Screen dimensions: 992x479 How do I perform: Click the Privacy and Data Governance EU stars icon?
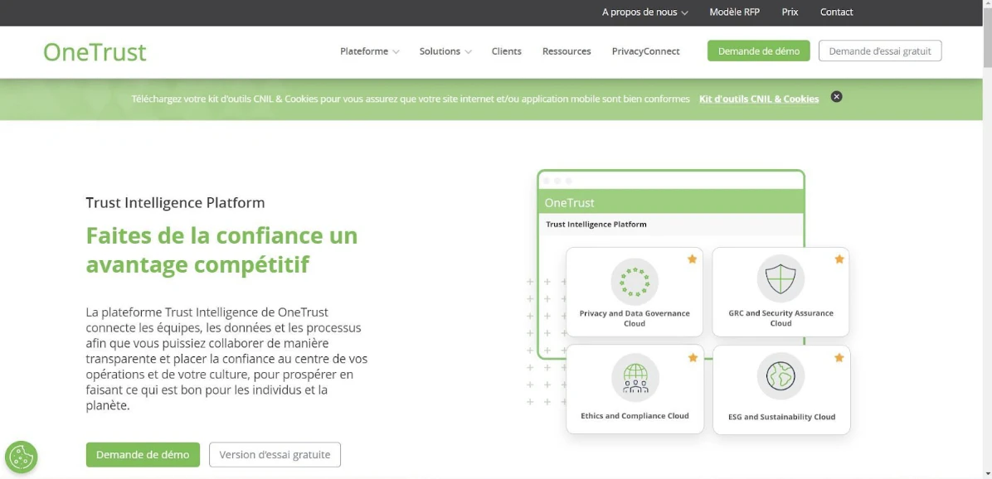click(635, 282)
